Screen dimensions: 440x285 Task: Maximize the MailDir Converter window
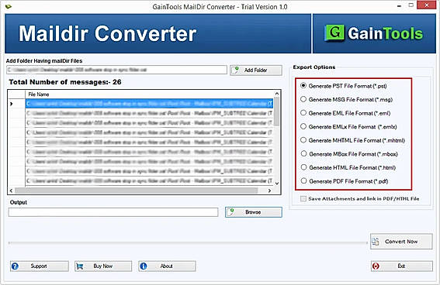click(x=411, y=5)
